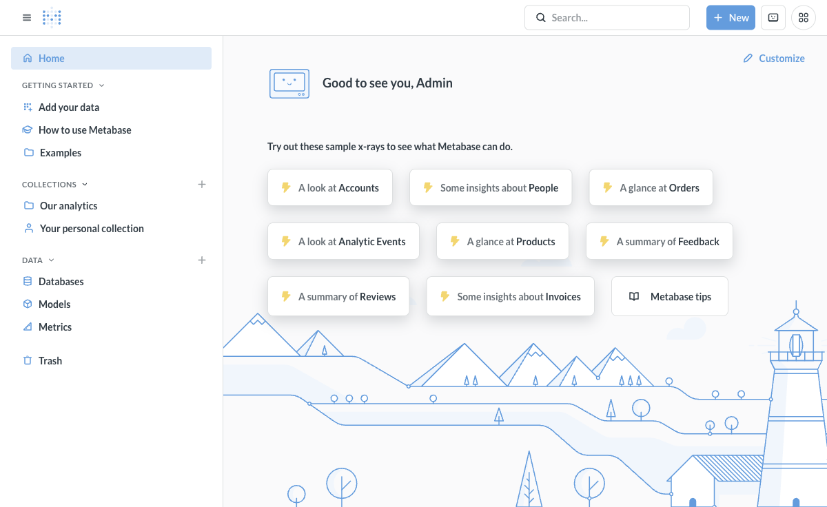Go to Home in sidebar

[x=111, y=59]
